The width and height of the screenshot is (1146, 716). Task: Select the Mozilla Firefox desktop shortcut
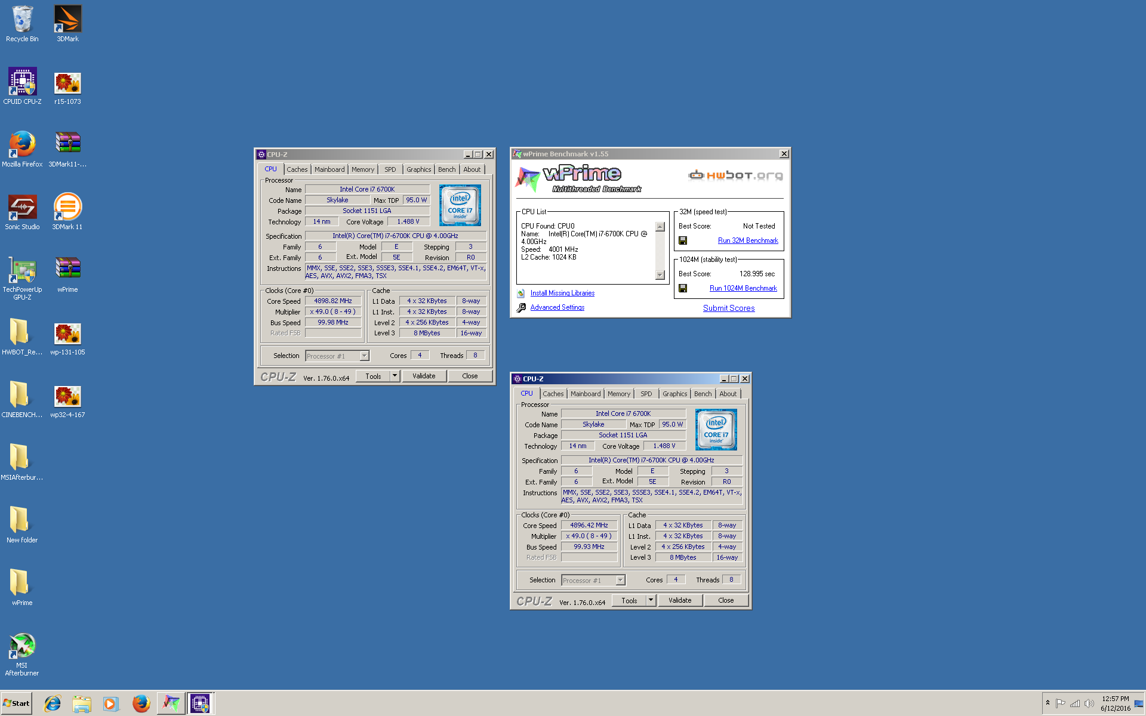click(22, 149)
